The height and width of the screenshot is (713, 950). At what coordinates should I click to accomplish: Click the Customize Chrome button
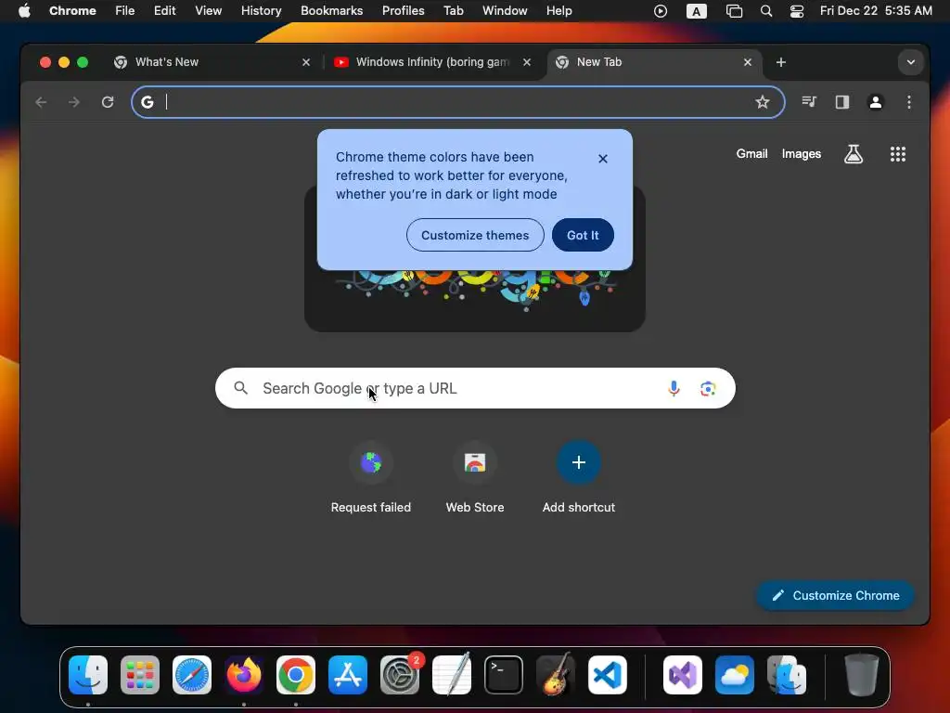tap(836, 595)
